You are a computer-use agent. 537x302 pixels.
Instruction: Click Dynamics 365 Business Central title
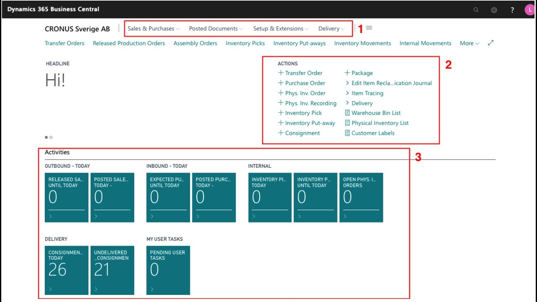53,9
